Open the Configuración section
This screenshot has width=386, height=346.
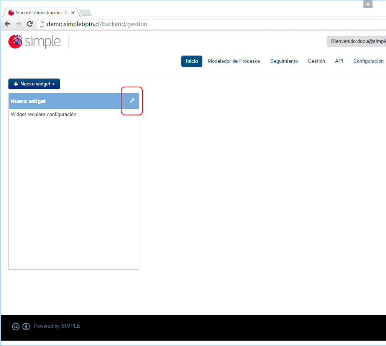(x=368, y=61)
